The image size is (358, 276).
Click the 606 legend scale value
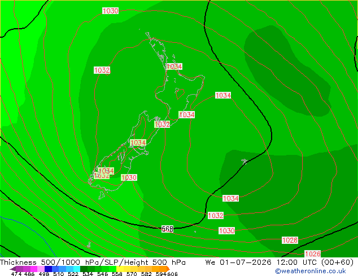coord(172,274)
